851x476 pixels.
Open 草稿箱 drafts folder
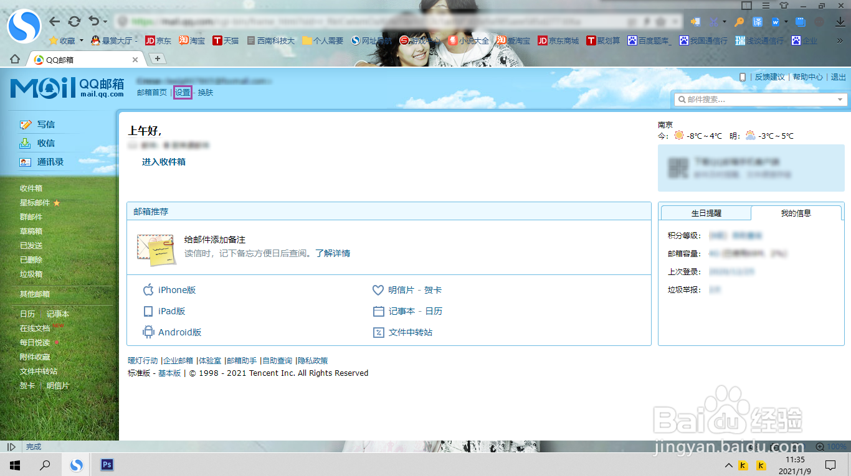click(31, 231)
